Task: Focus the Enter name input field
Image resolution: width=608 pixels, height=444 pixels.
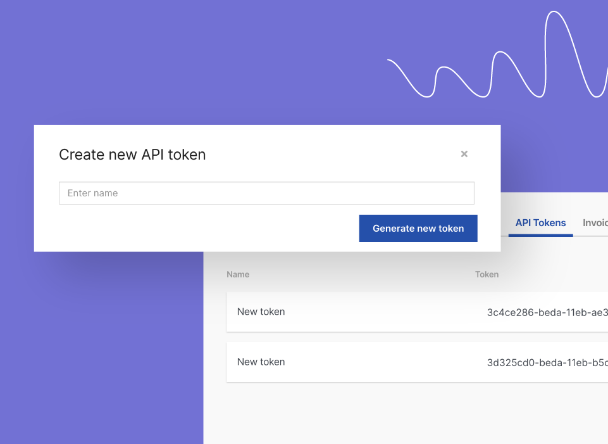Action: (266, 193)
